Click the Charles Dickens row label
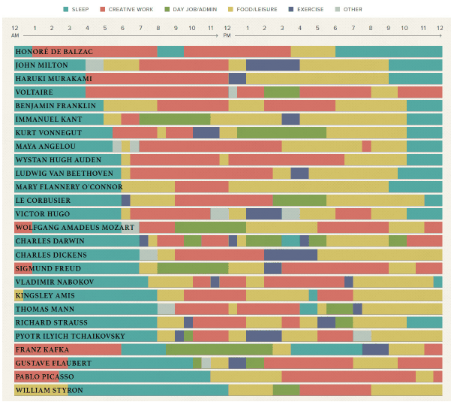This screenshot has height=405, width=460. pos(51,255)
